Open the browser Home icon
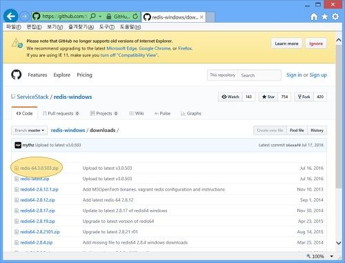 click(314, 17)
